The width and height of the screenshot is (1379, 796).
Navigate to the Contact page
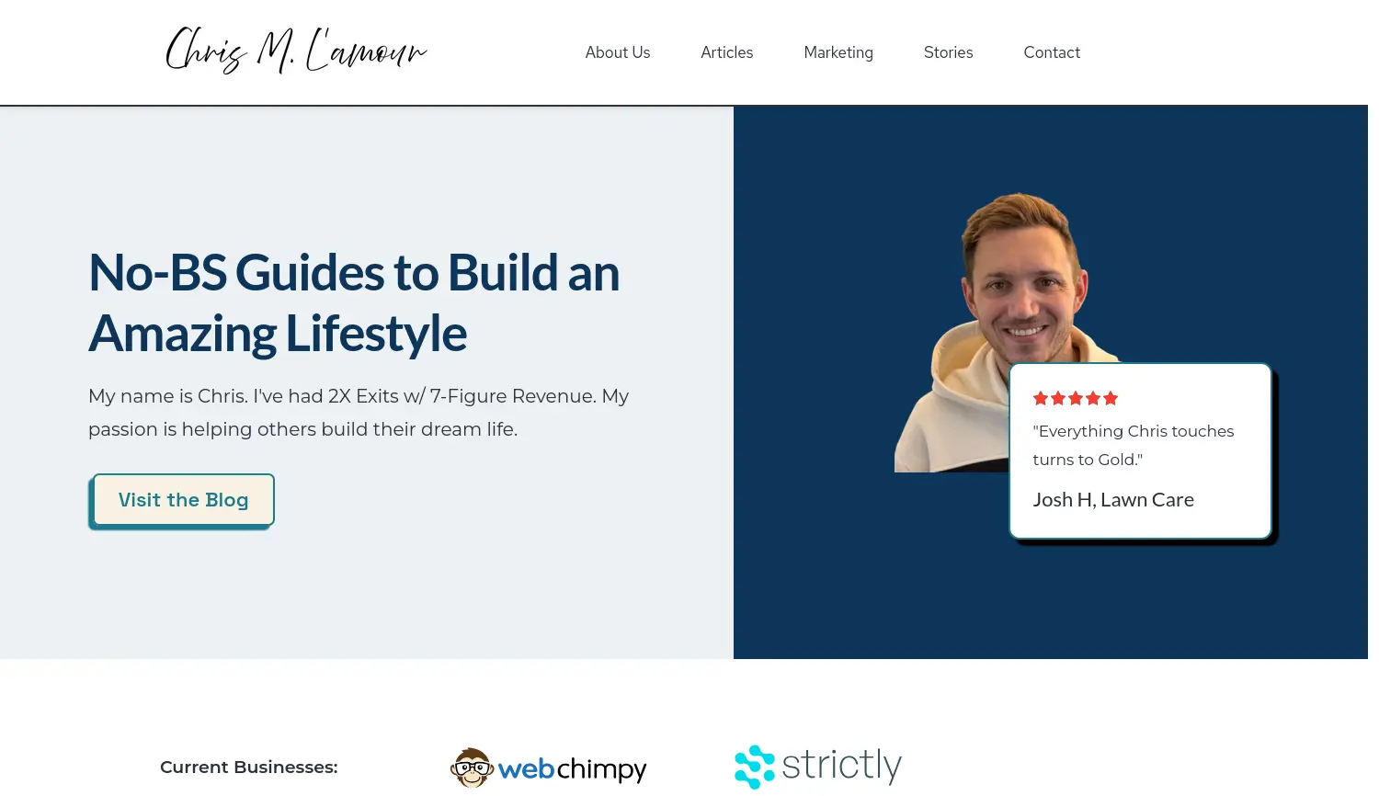(1052, 52)
